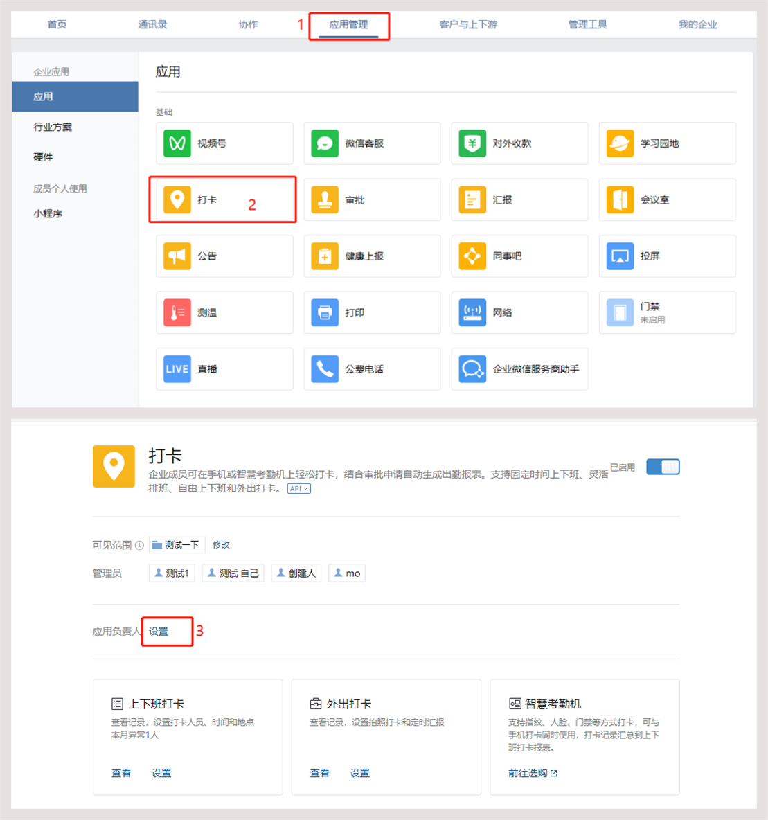This screenshot has height=820, width=768.
Task: Open the 健康上报 icon
Action: click(x=325, y=256)
